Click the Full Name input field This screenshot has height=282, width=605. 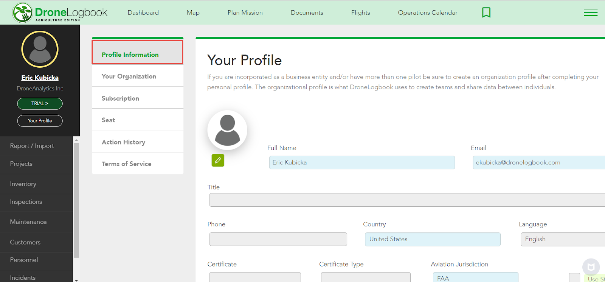(x=362, y=162)
